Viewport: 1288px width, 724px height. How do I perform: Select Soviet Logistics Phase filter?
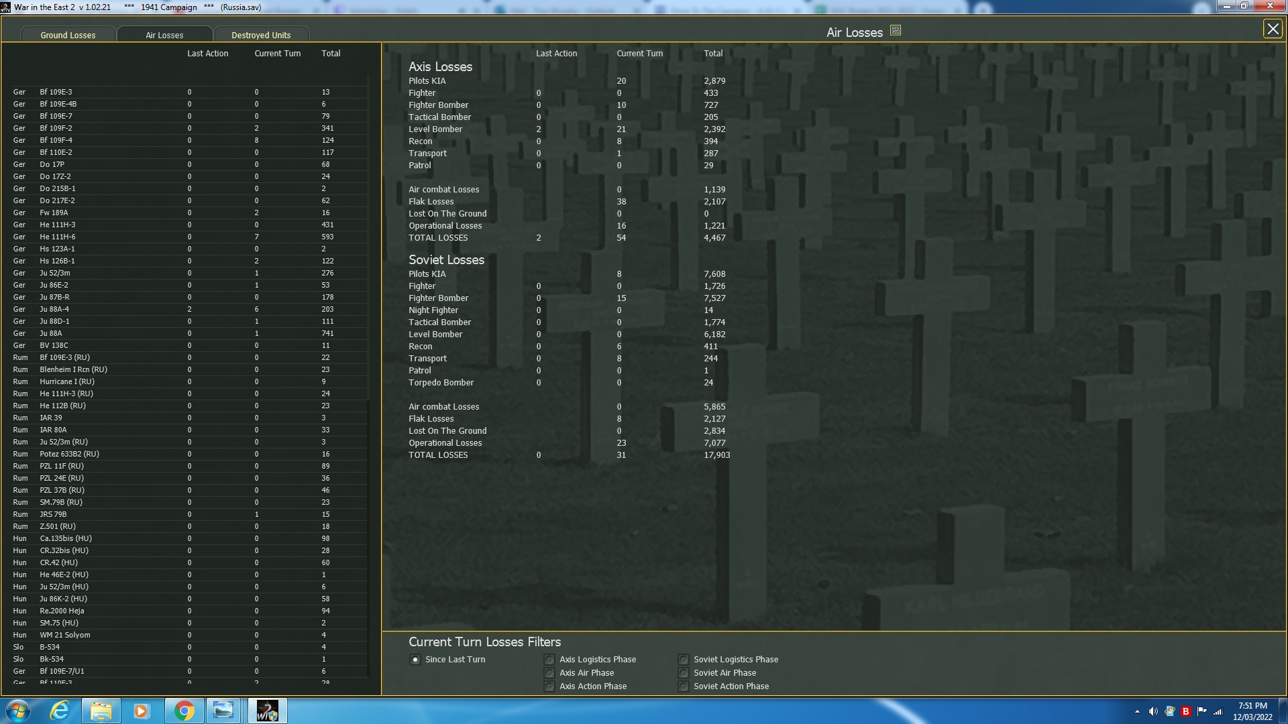[684, 660]
